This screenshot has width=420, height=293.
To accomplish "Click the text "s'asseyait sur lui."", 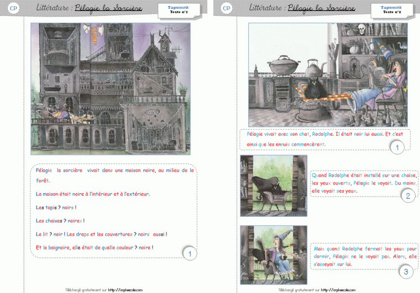I will coord(333,264).
